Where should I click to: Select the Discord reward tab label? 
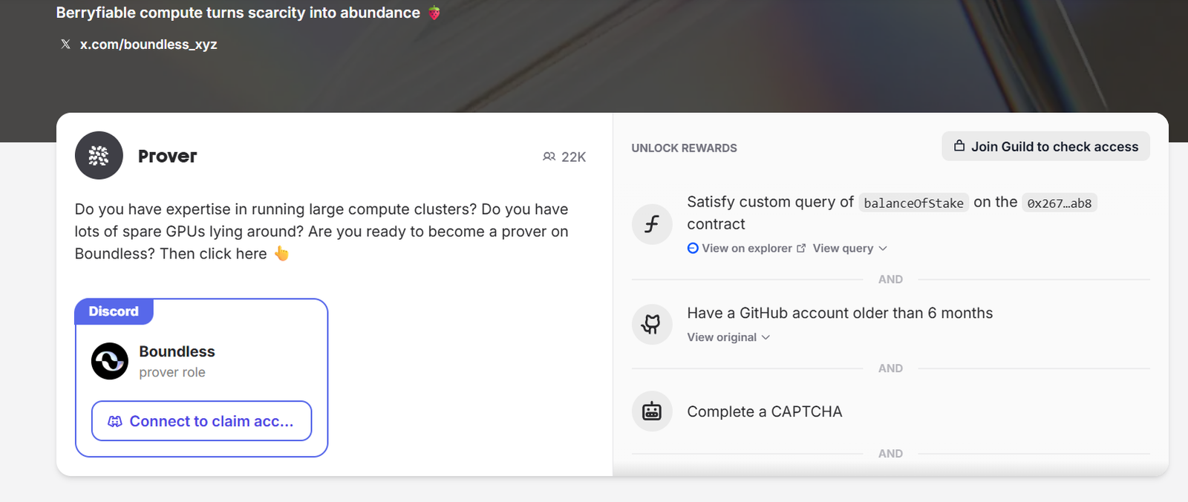tap(114, 311)
